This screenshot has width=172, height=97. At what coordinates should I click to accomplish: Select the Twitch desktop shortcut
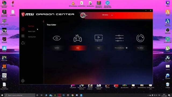[168, 4]
